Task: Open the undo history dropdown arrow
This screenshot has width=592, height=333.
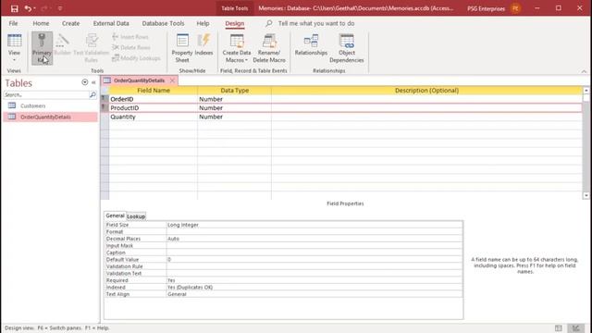Action: (x=34, y=8)
